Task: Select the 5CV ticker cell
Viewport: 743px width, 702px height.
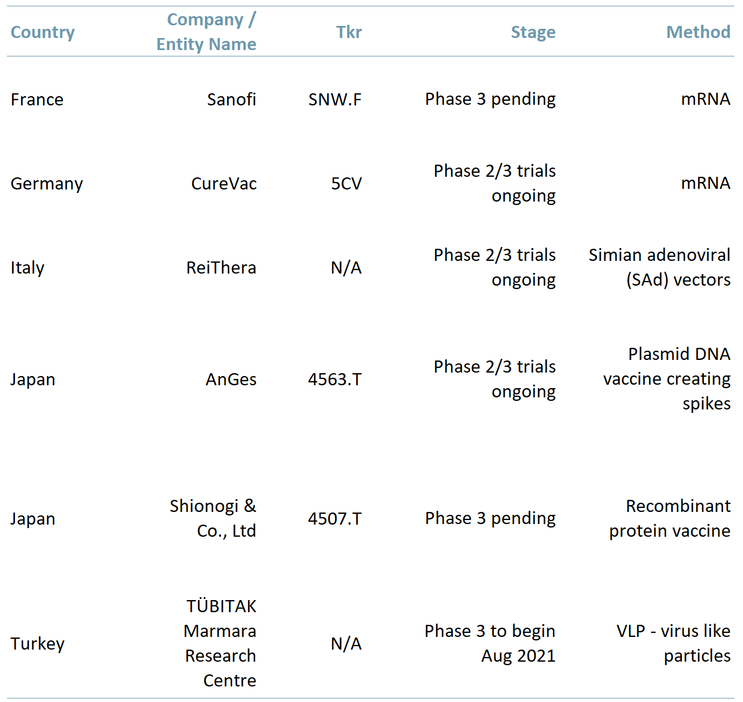Action: tap(346, 184)
